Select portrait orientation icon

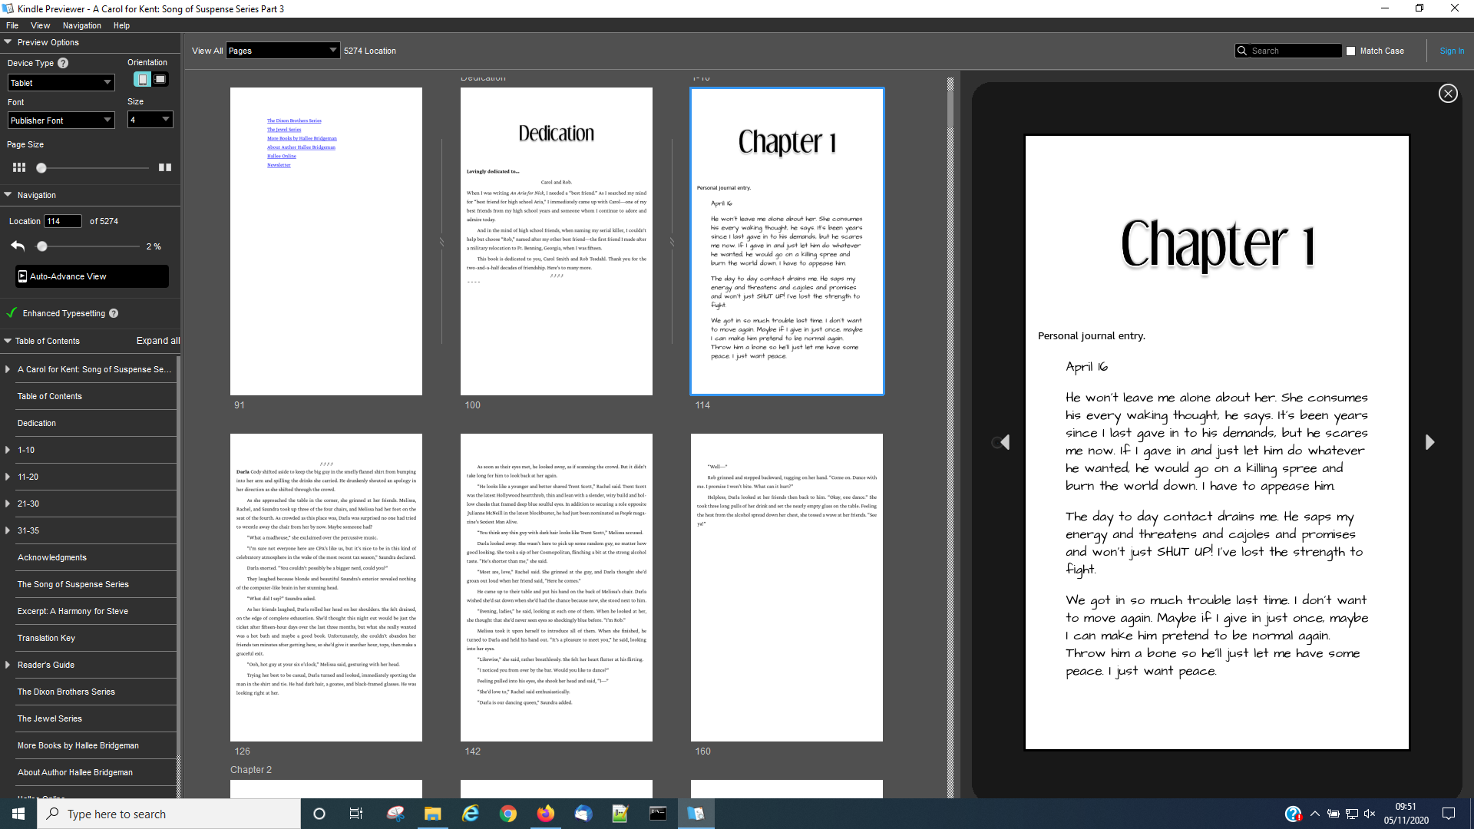coord(142,79)
